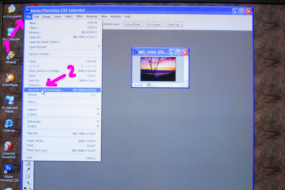This screenshot has width=285, height=190.
Task: Click the Print Size button
Action: coord(174,25)
